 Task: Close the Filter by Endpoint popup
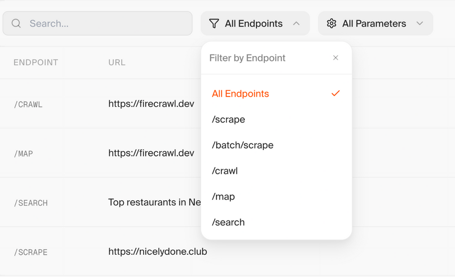click(x=336, y=58)
